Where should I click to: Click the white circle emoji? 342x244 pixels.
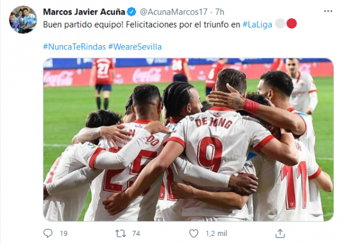point(280,24)
